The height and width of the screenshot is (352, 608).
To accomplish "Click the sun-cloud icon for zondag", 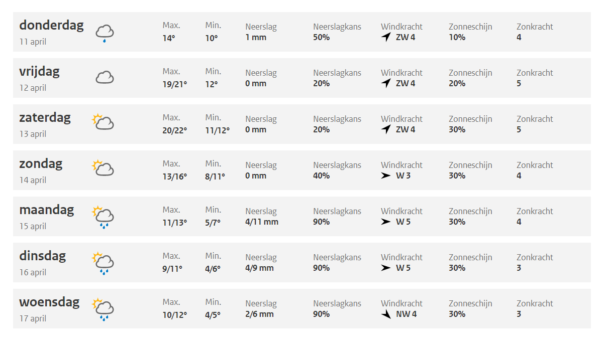I will [x=103, y=168].
